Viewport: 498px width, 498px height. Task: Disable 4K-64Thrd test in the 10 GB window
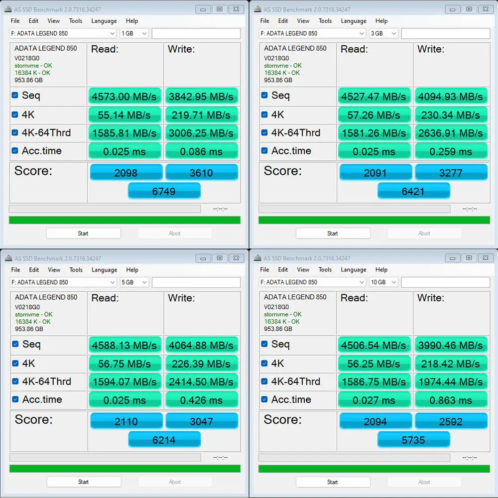264,381
